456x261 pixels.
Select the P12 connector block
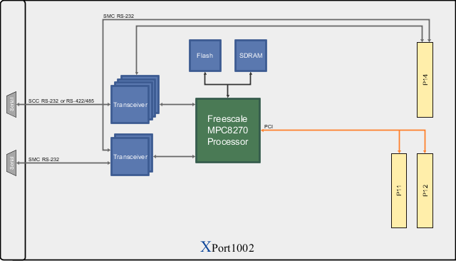click(425, 190)
